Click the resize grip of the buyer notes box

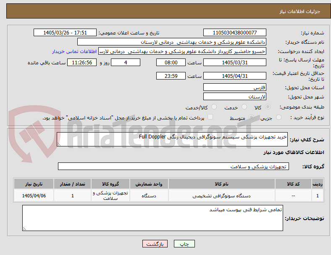tap(24, 229)
